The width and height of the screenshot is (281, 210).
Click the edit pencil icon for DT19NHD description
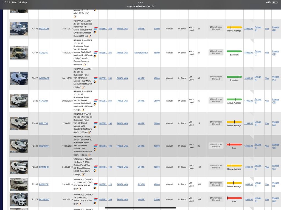pos(83,174)
